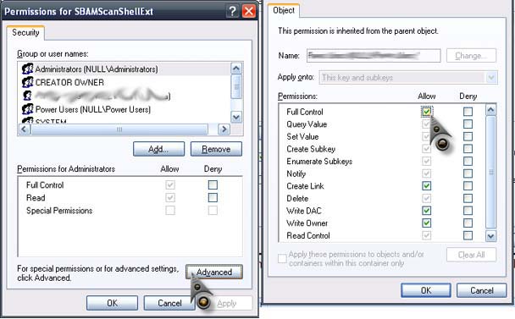Screen dimensions: 515x319
Task: Open the Security tab
Action: click(x=25, y=32)
